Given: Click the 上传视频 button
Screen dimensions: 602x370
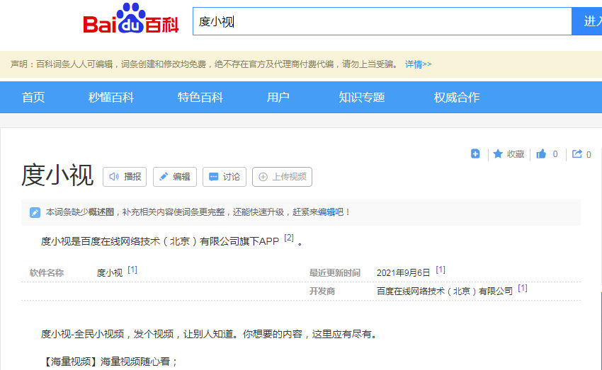Looking at the screenshot, I should click(282, 177).
